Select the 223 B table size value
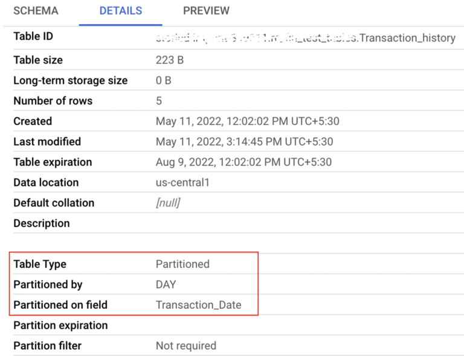The width and height of the screenshot is (464, 356). click(x=170, y=60)
